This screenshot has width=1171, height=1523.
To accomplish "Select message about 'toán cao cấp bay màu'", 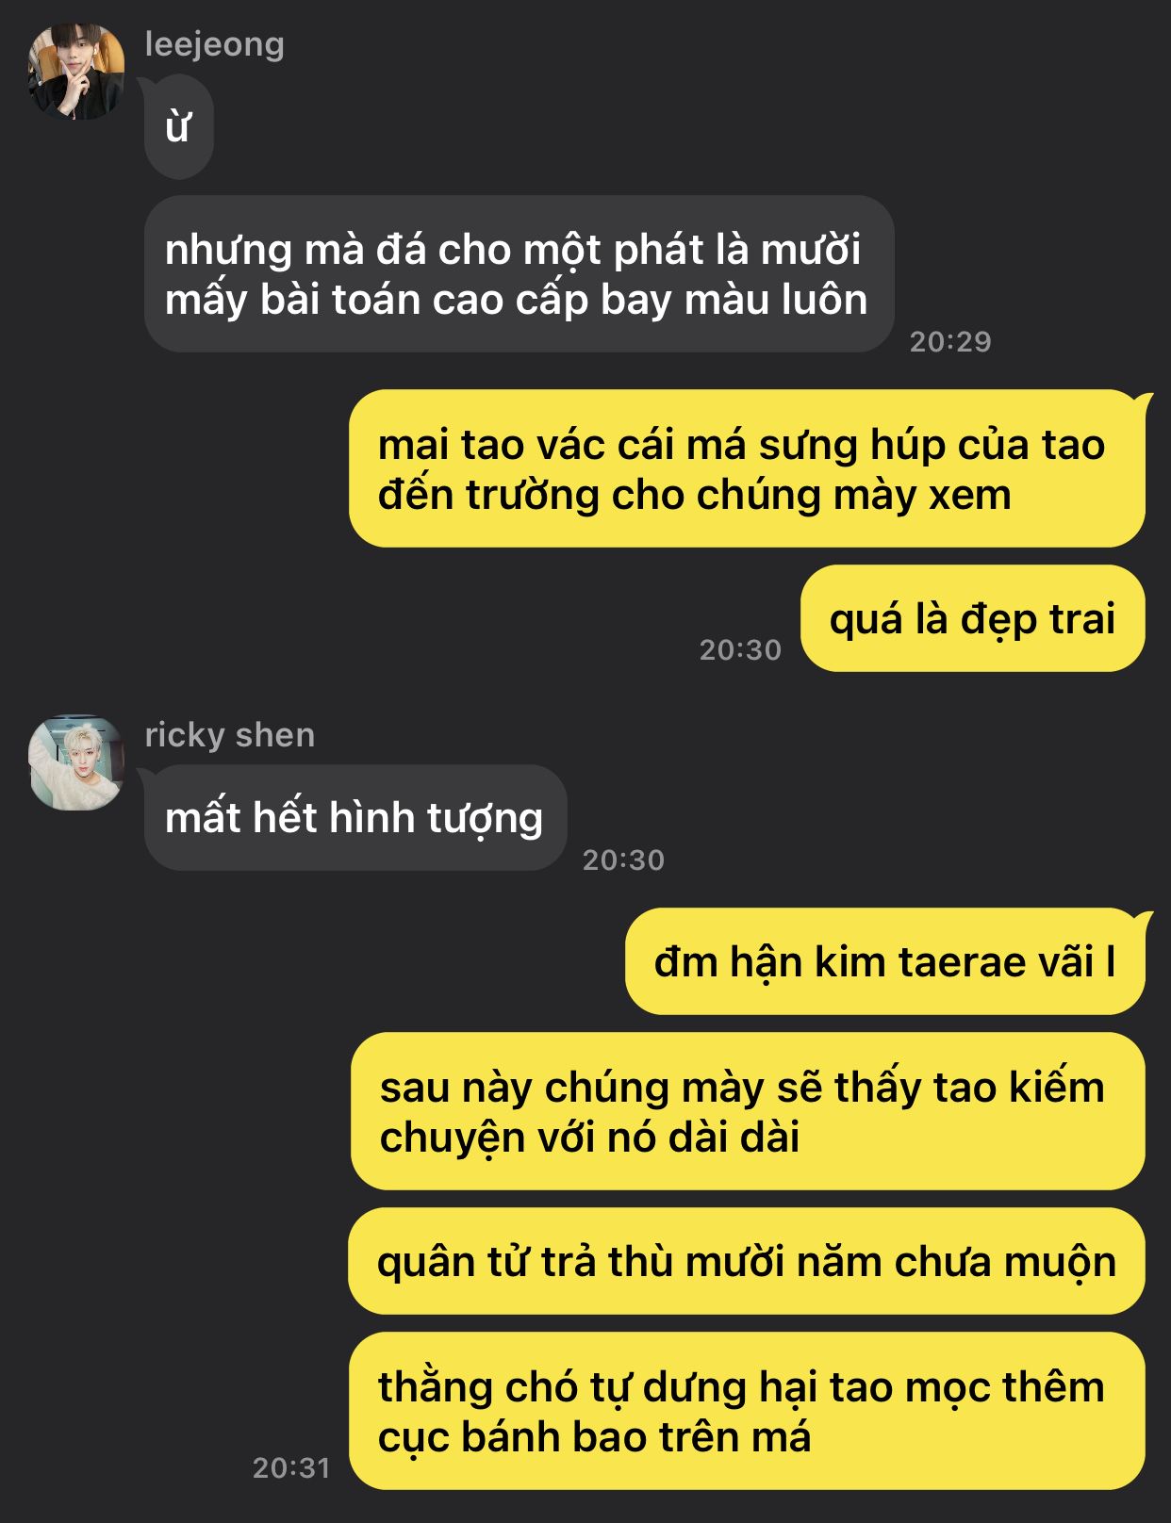I will 519,274.
